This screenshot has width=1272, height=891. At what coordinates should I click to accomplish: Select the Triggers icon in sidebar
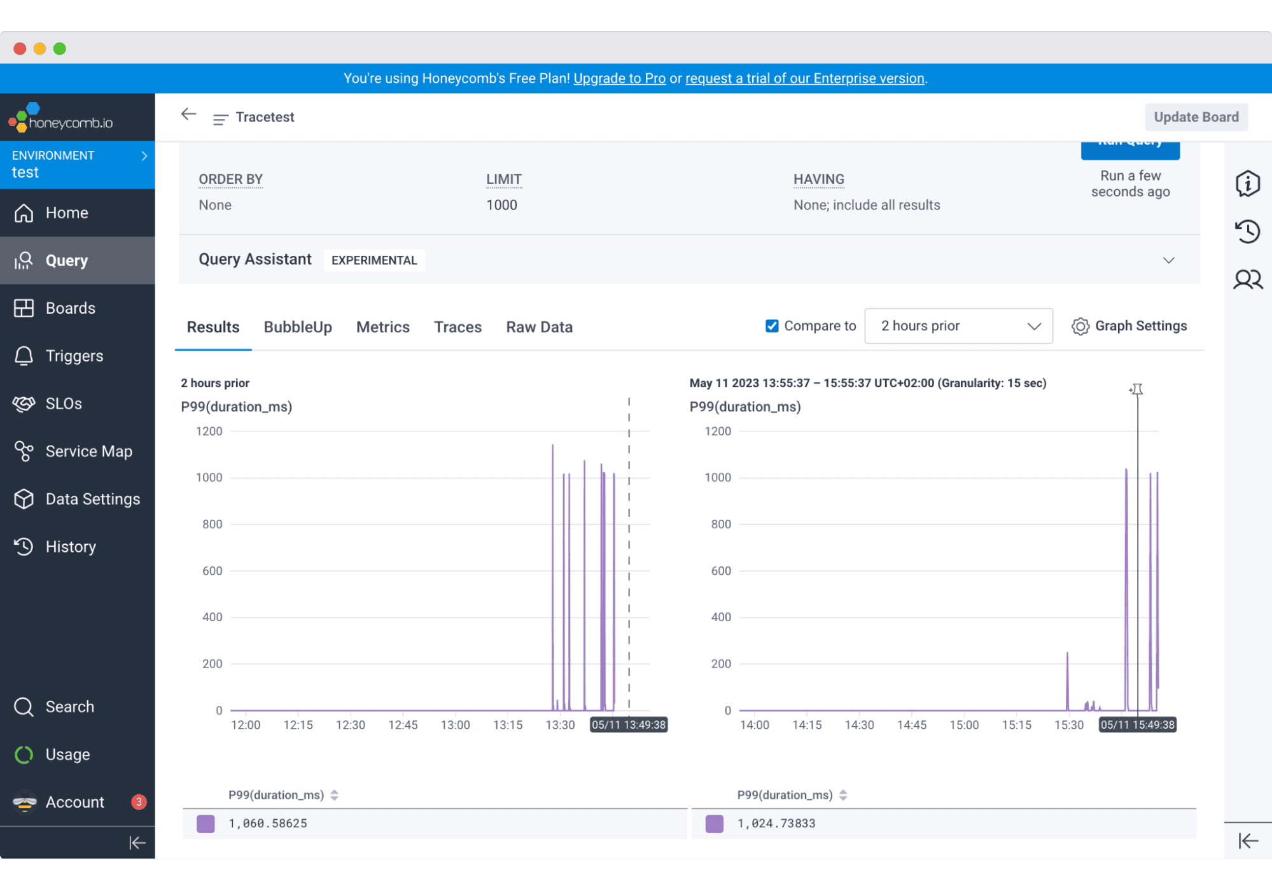[74, 356]
